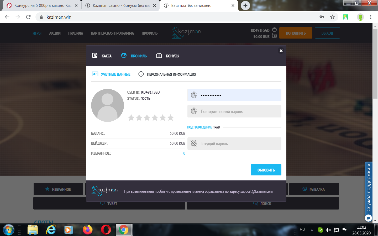Close the profile dialog with the X

coord(281,51)
